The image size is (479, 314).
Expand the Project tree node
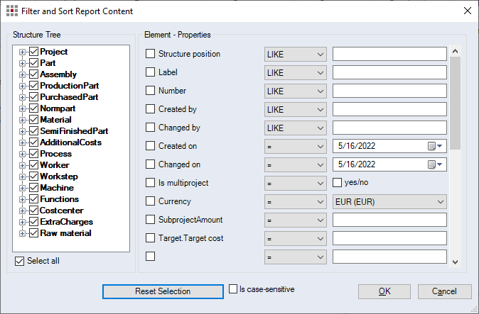(x=23, y=52)
